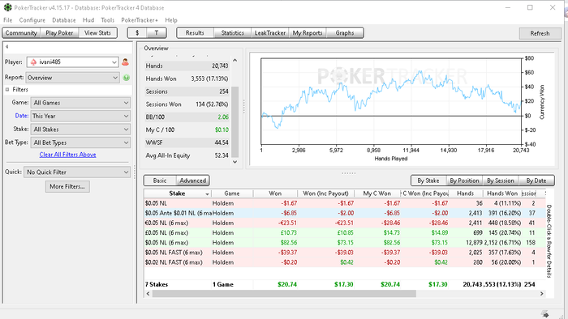Sort by Won (Inc Payout) column header
Viewport: 568px width, 319px height.
click(x=325, y=194)
